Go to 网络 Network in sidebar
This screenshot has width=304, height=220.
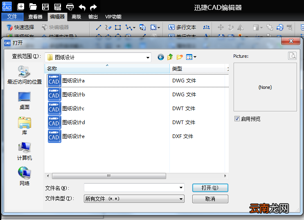point(25,176)
